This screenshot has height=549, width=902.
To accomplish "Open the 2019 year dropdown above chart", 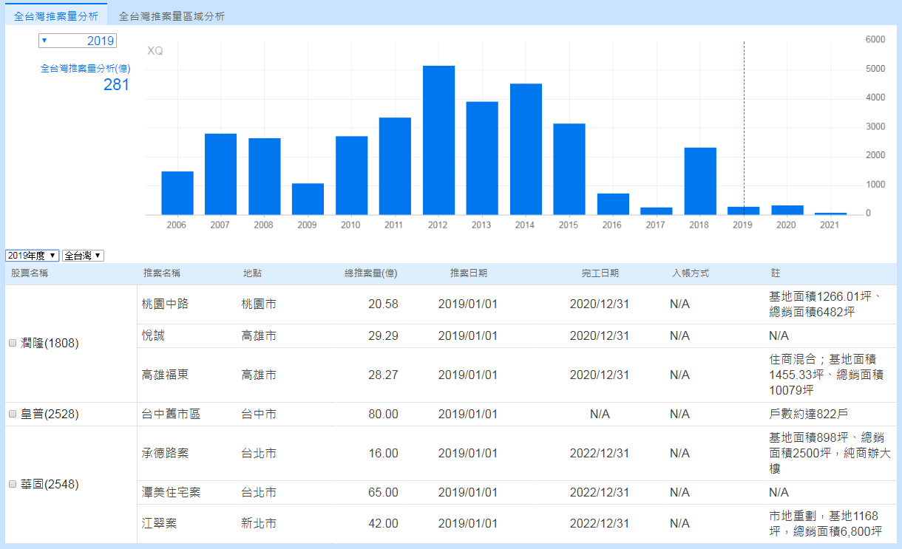I will [x=77, y=41].
